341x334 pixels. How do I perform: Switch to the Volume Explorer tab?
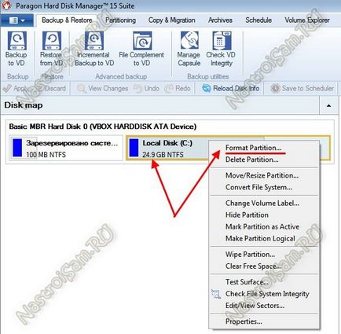tap(307, 20)
